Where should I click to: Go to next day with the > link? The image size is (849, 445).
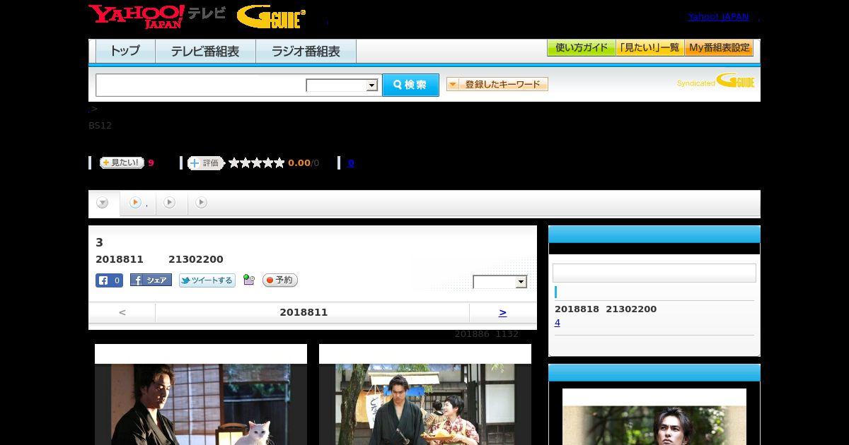[502, 312]
